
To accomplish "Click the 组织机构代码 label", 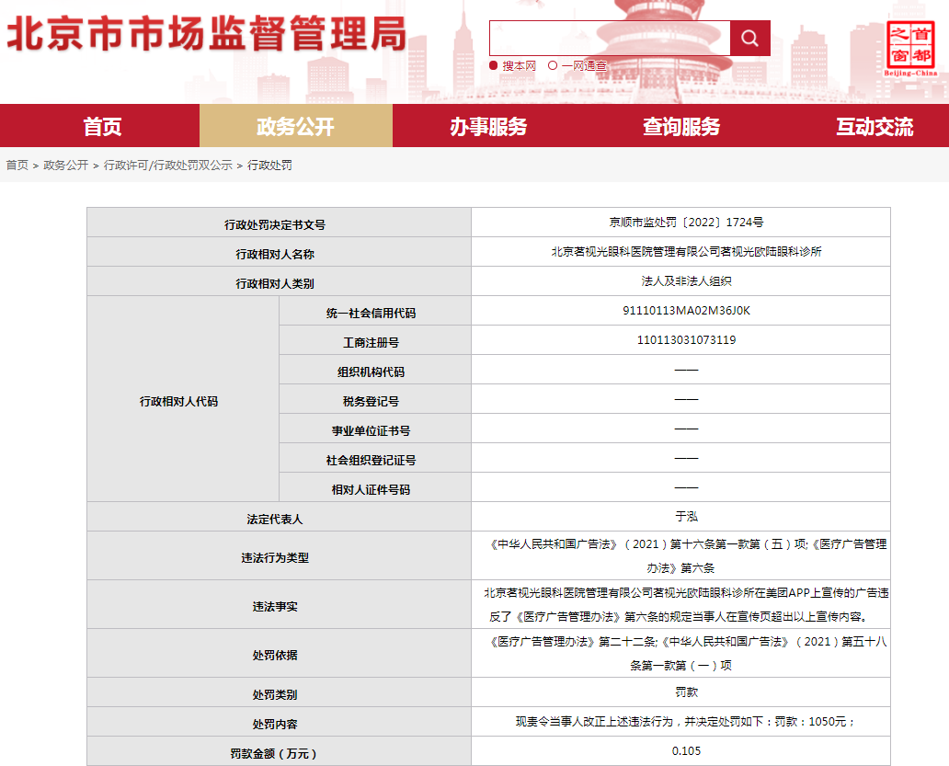I will tap(371, 372).
